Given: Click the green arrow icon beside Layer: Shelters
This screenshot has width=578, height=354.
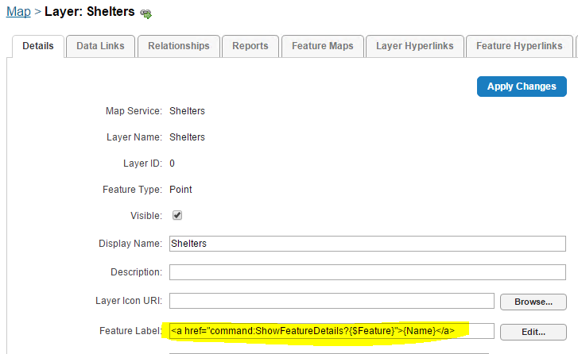Looking at the screenshot, I should [146, 13].
